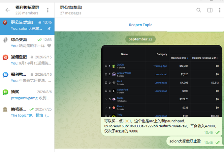Click the GMGN link in the screenshot
Screen dimensions: 224x152
click(120, 65)
